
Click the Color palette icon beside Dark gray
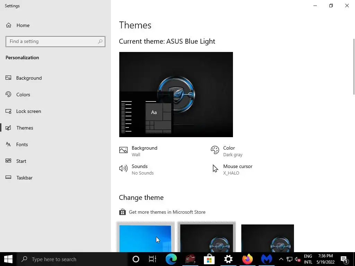point(215,150)
